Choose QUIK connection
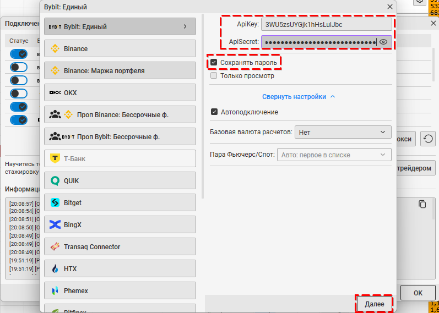Viewport: 439px width, 313px height. pos(120,180)
